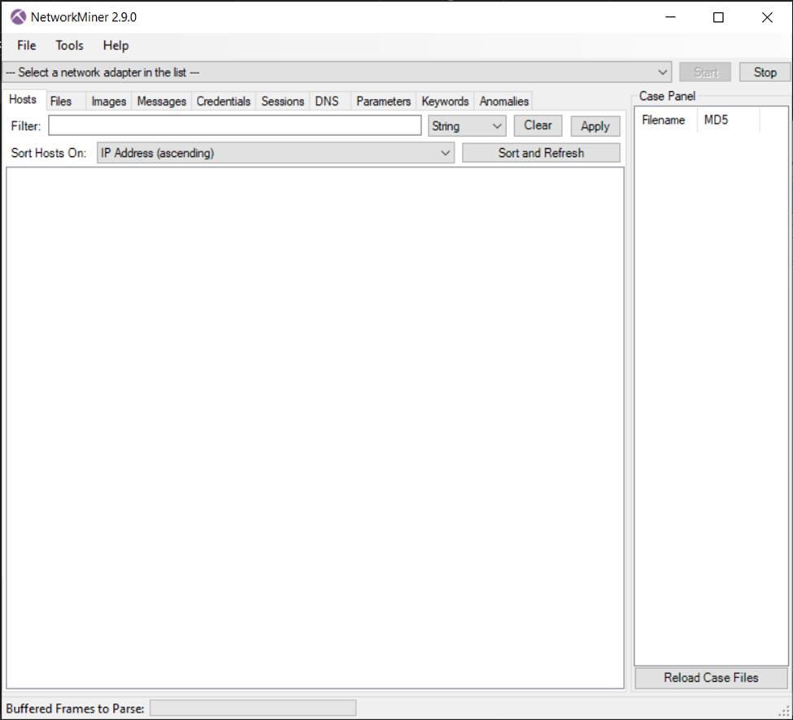
Task: Click the MD5 column header in Case Panel
Action: coord(716,120)
